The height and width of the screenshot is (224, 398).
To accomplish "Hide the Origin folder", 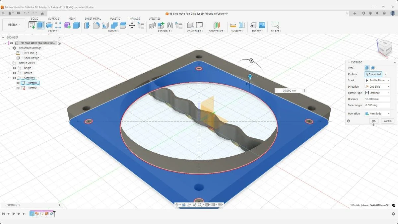I will pyautogui.click(x=14, y=68).
